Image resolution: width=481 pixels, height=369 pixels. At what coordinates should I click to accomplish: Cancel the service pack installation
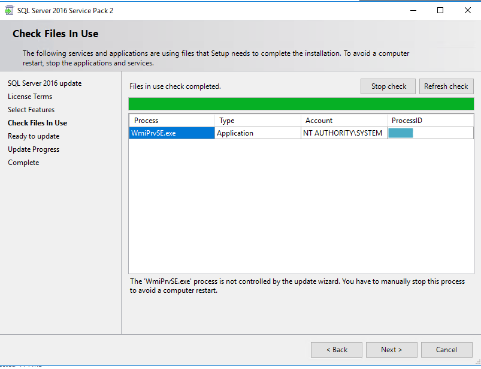(x=447, y=350)
